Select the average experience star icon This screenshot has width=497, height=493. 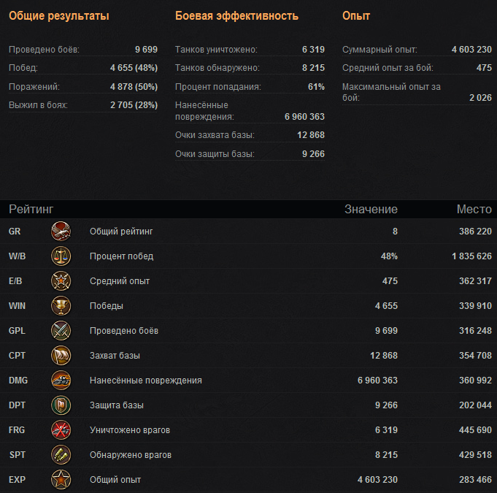pos(61,281)
